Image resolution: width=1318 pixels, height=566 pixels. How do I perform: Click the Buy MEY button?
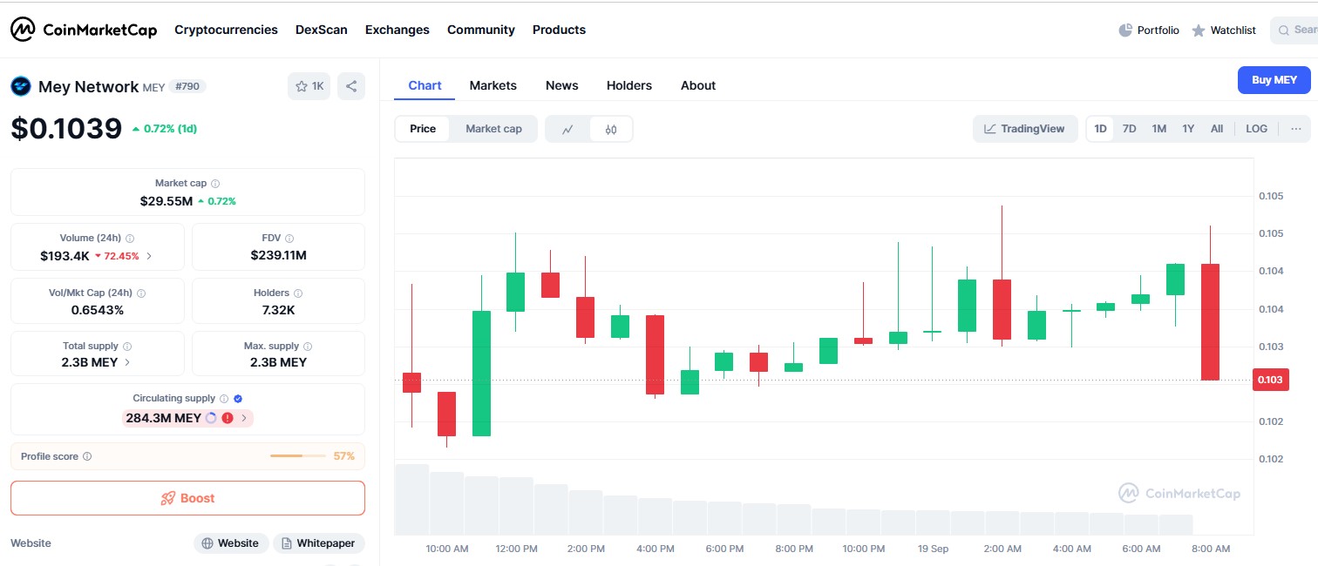coord(1274,80)
